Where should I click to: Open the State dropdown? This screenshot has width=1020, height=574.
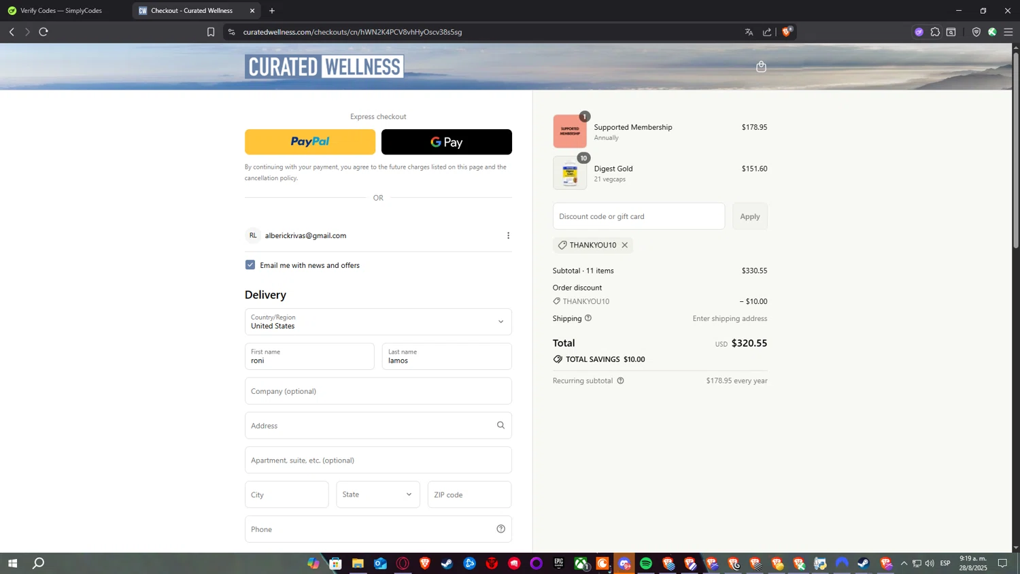click(x=378, y=494)
